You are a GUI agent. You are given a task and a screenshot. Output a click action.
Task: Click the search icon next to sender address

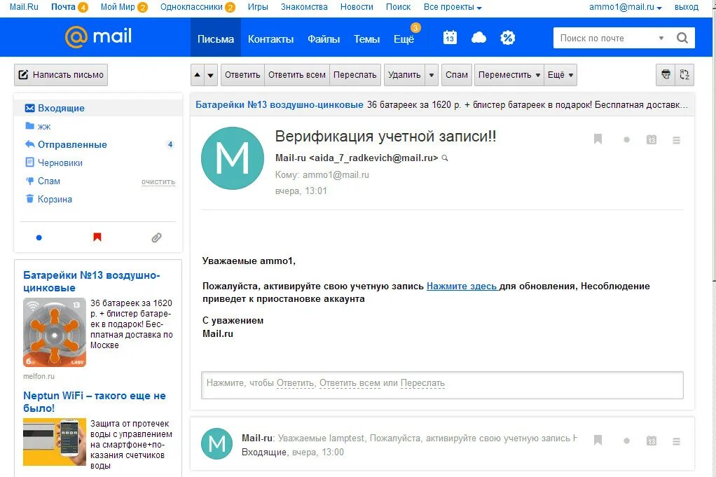[x=445, y=158]
